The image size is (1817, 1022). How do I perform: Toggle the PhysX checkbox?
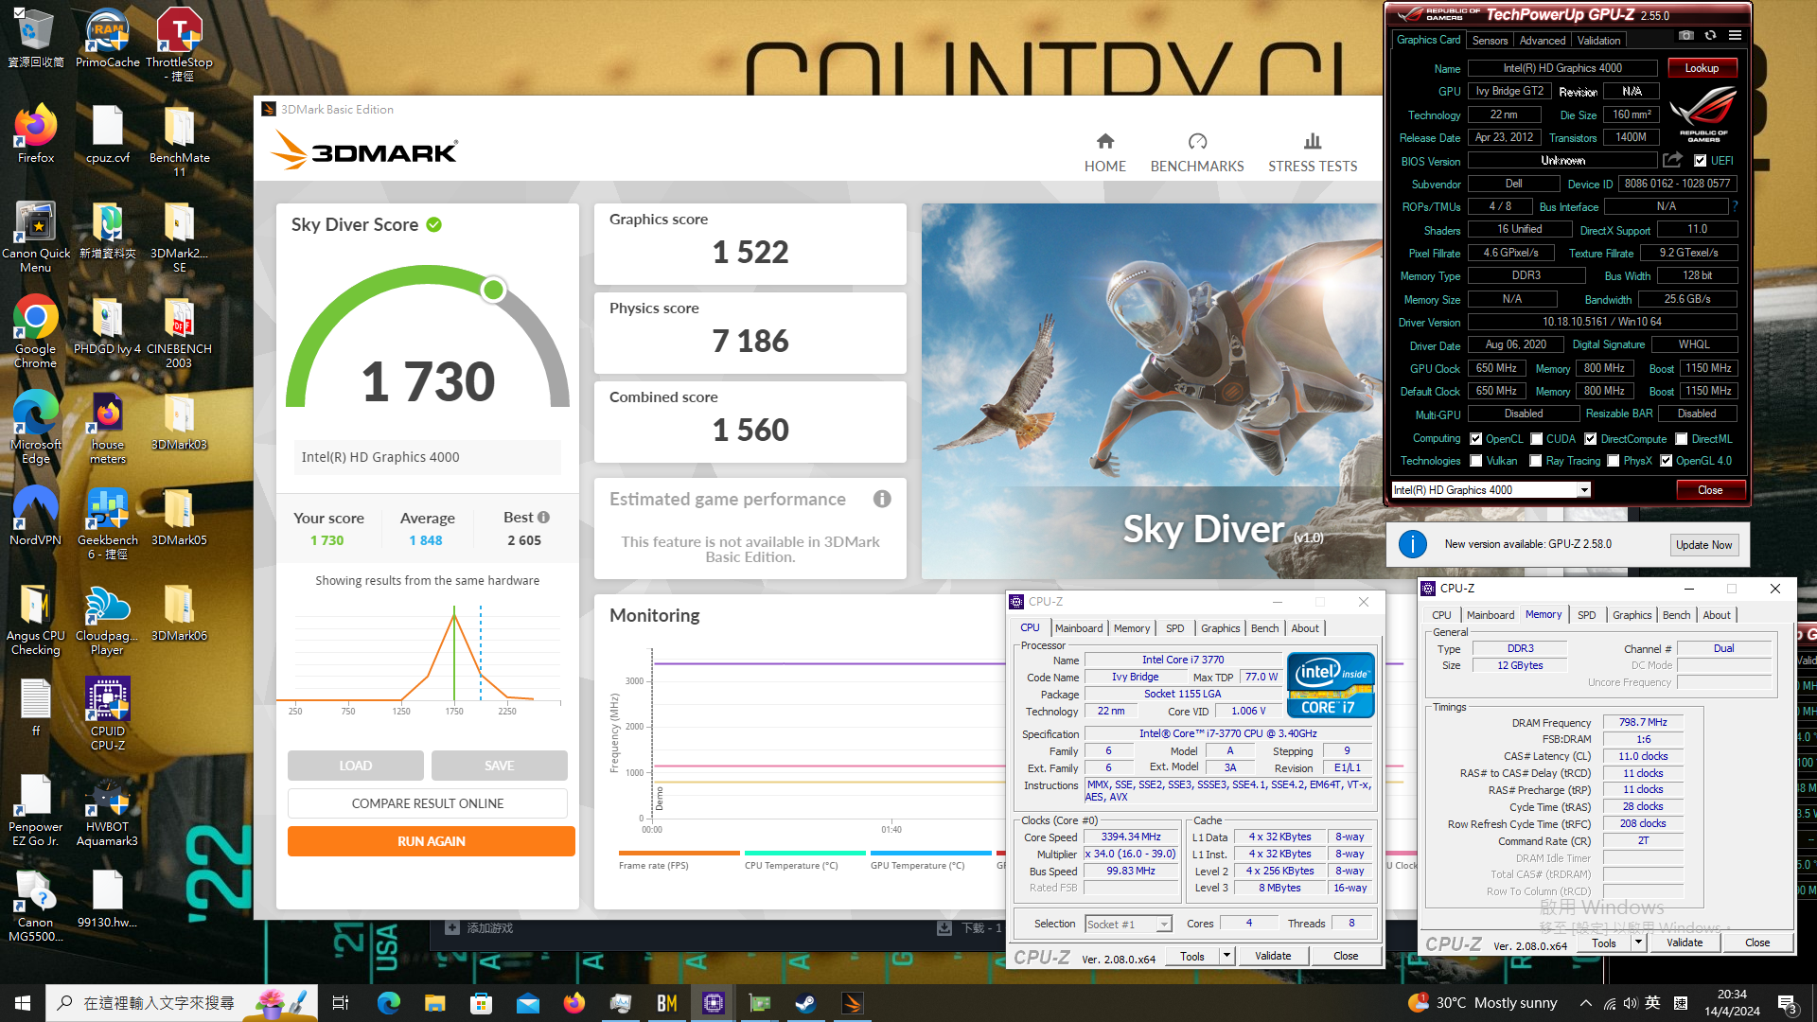(1614, 461)
